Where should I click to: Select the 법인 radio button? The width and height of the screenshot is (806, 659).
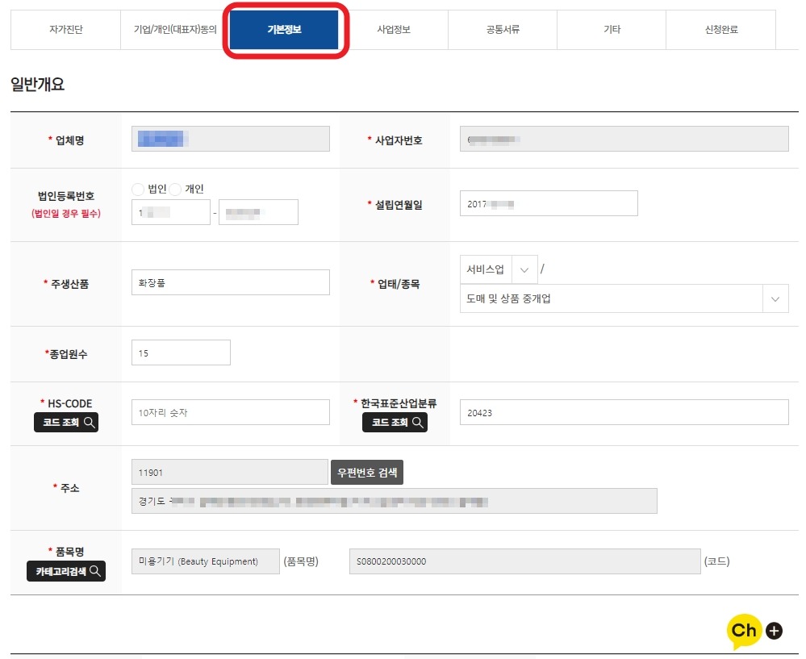point(138,189)
